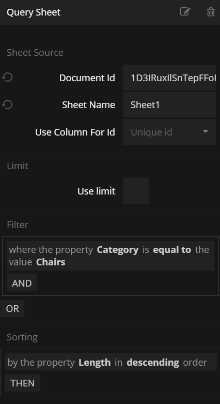
Task: Click the Sorting section header
Action: 22,337
